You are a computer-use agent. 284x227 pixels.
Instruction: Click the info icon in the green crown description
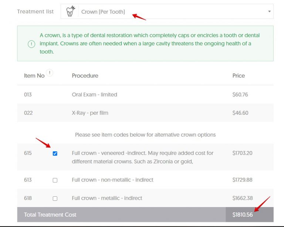[x=32, y=44]
